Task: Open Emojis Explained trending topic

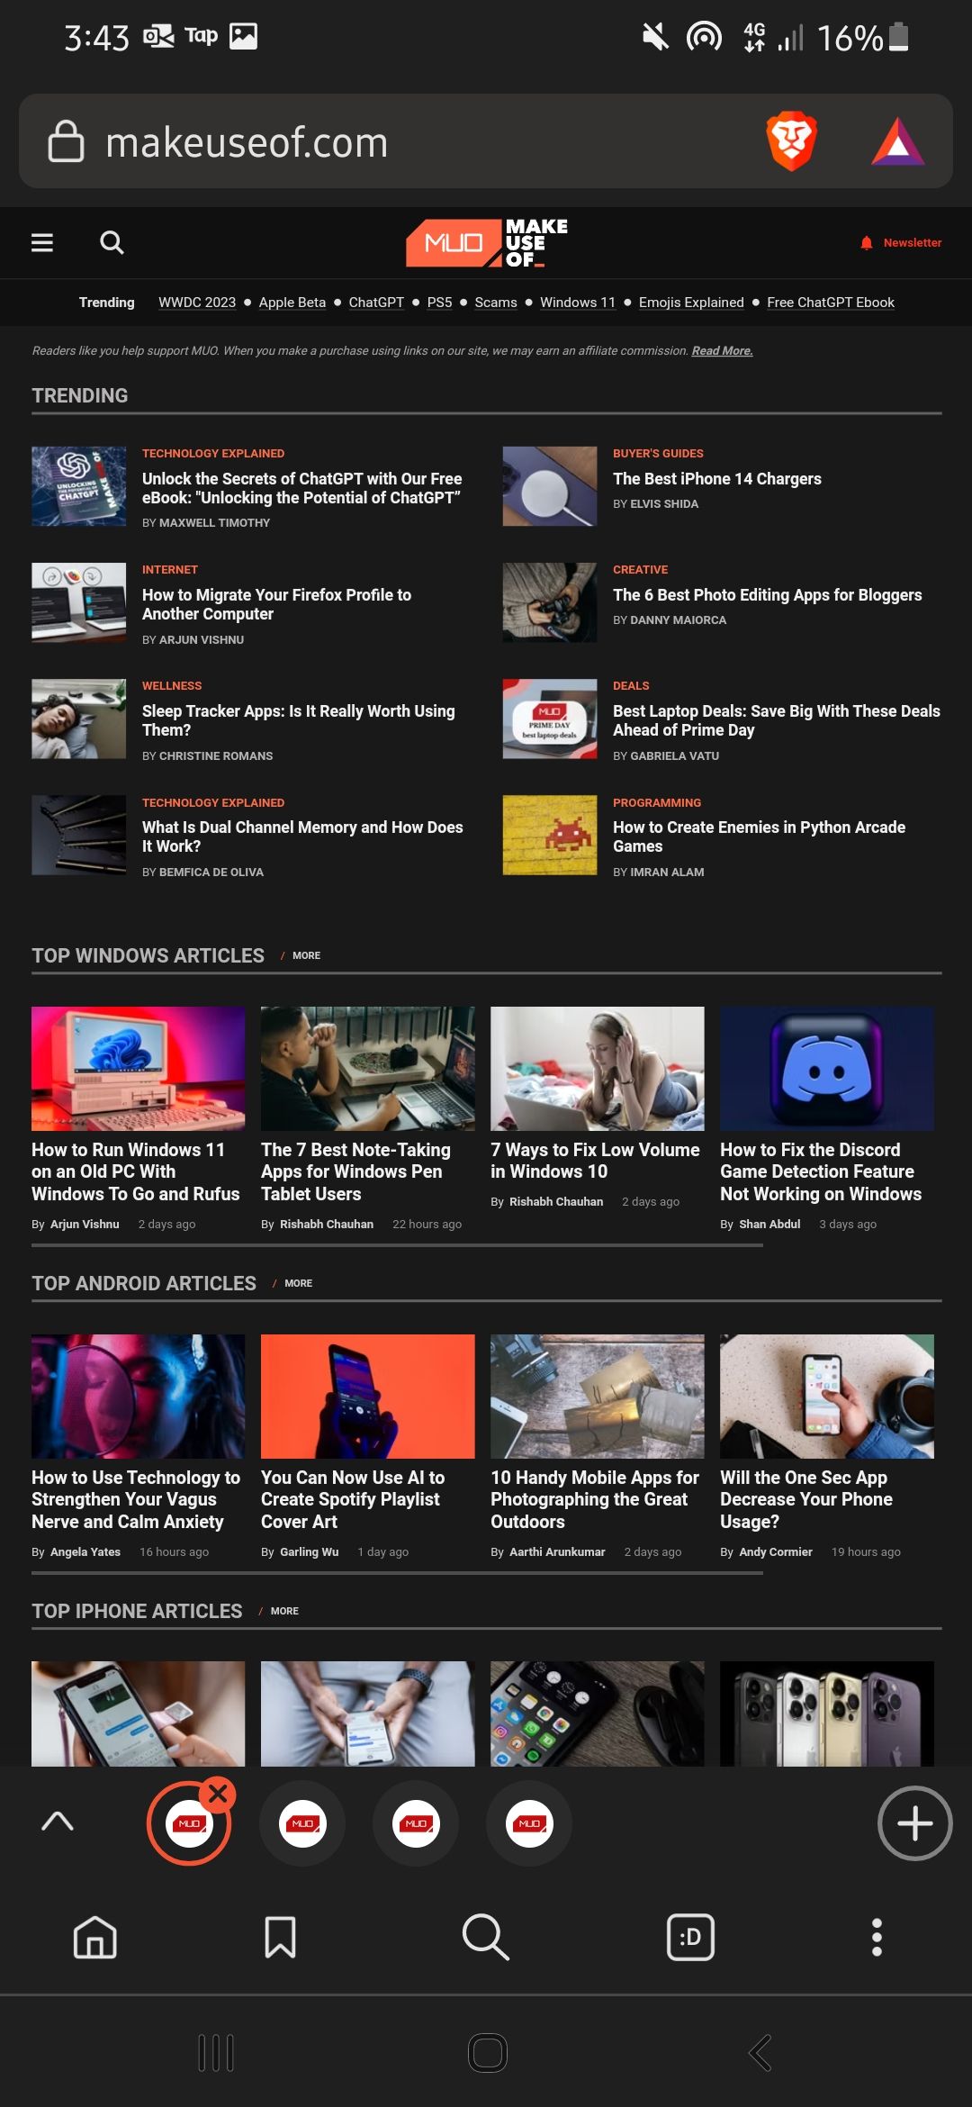Action: click(x=691, y=303)
